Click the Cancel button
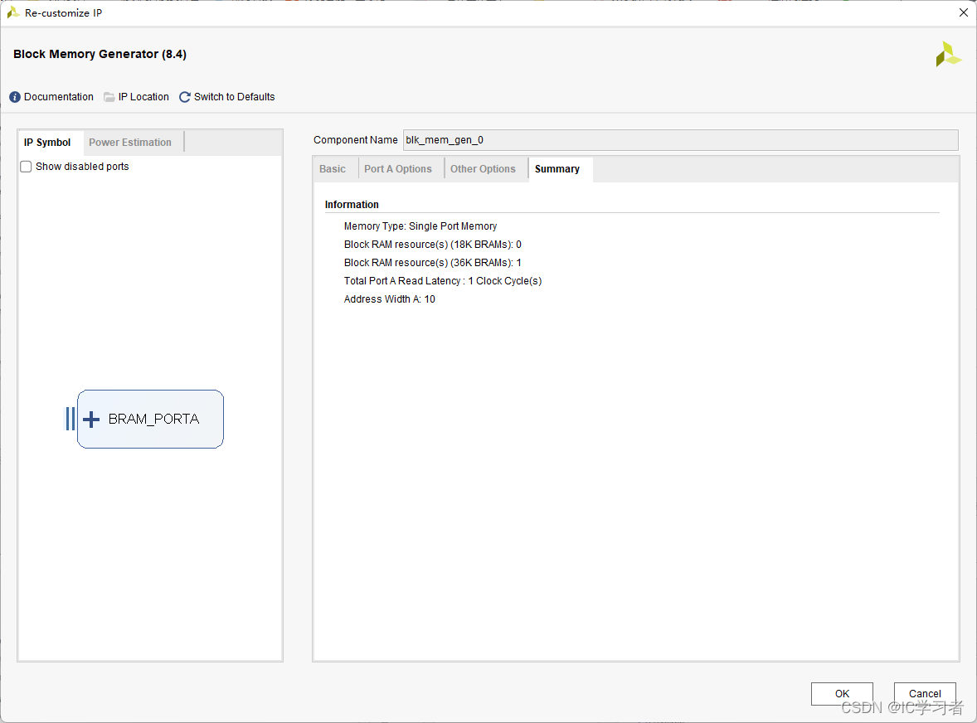 (925, 694)
